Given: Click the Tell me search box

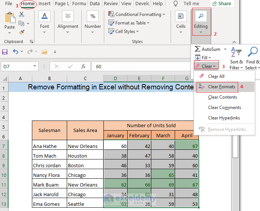Looking at the screenshot, I should coord(191,3).
